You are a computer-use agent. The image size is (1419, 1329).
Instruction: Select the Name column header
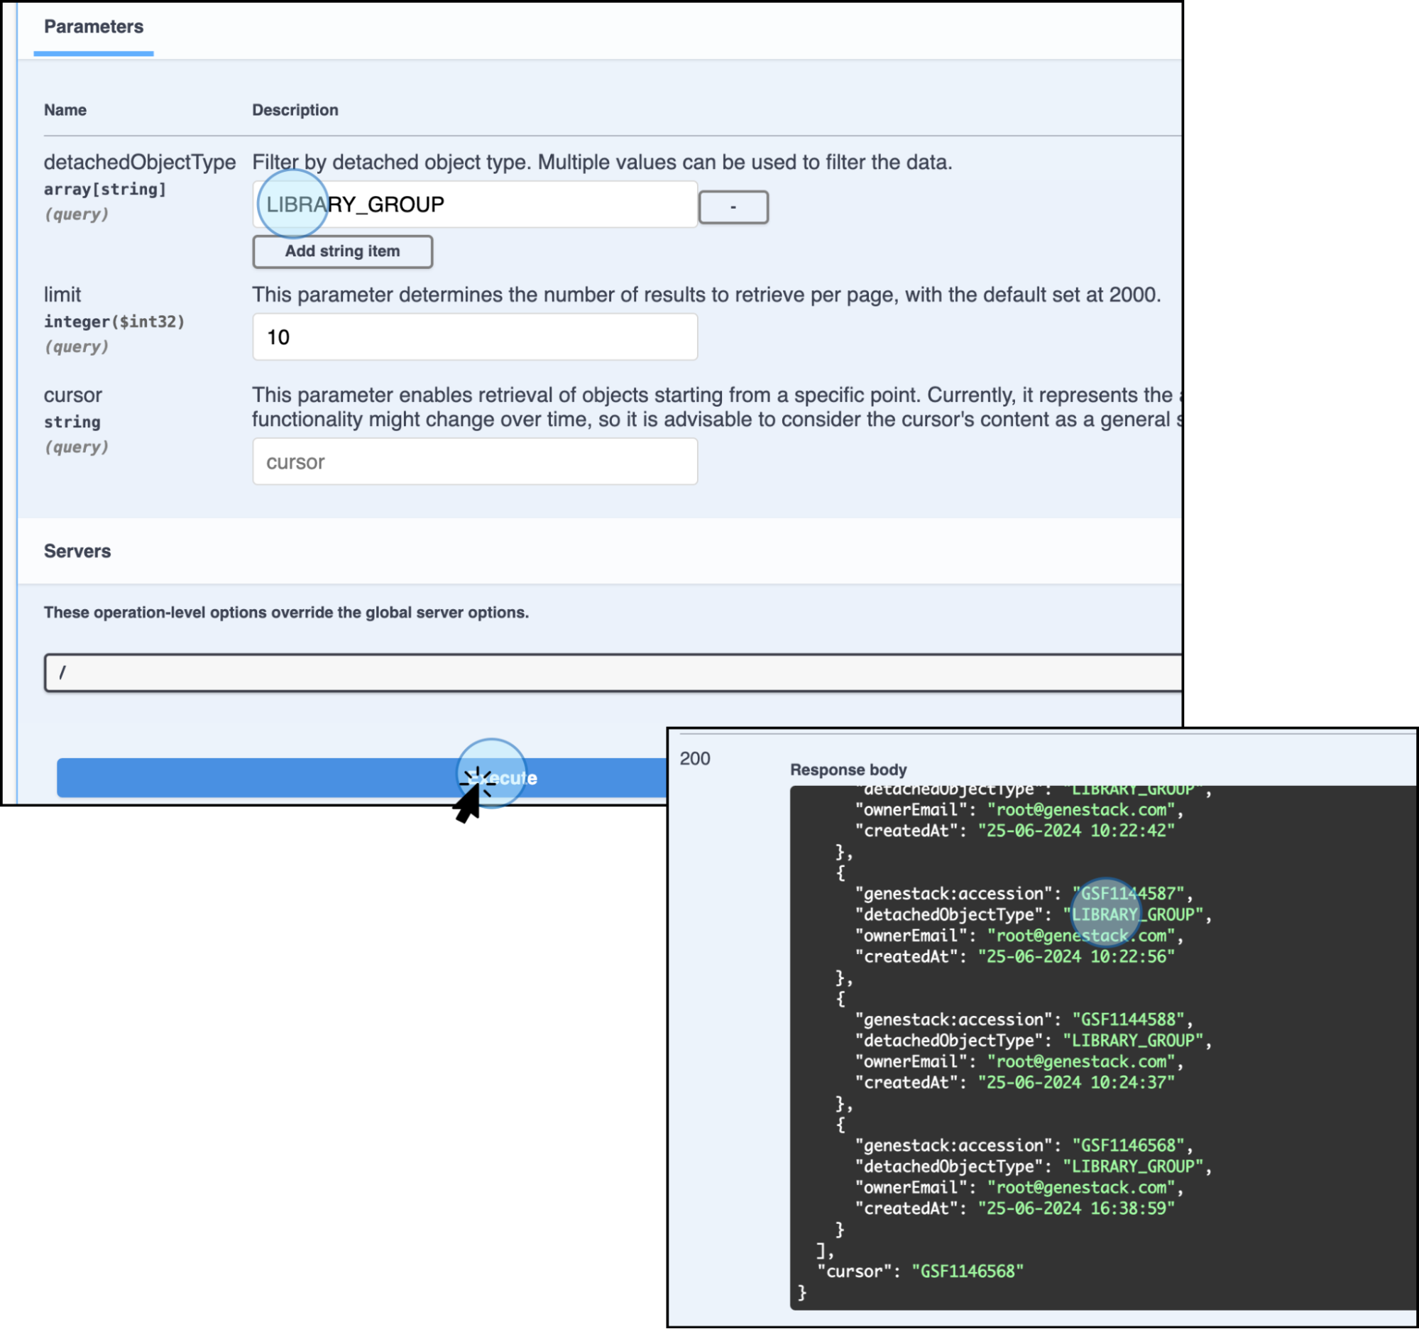[x=65, y=110]
